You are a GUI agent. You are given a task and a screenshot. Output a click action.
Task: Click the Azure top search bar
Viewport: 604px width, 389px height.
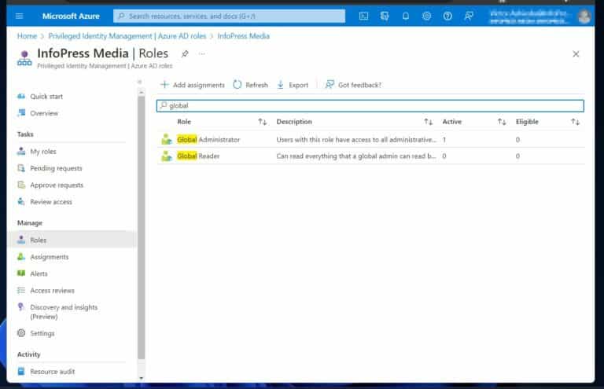click(229, 17)
